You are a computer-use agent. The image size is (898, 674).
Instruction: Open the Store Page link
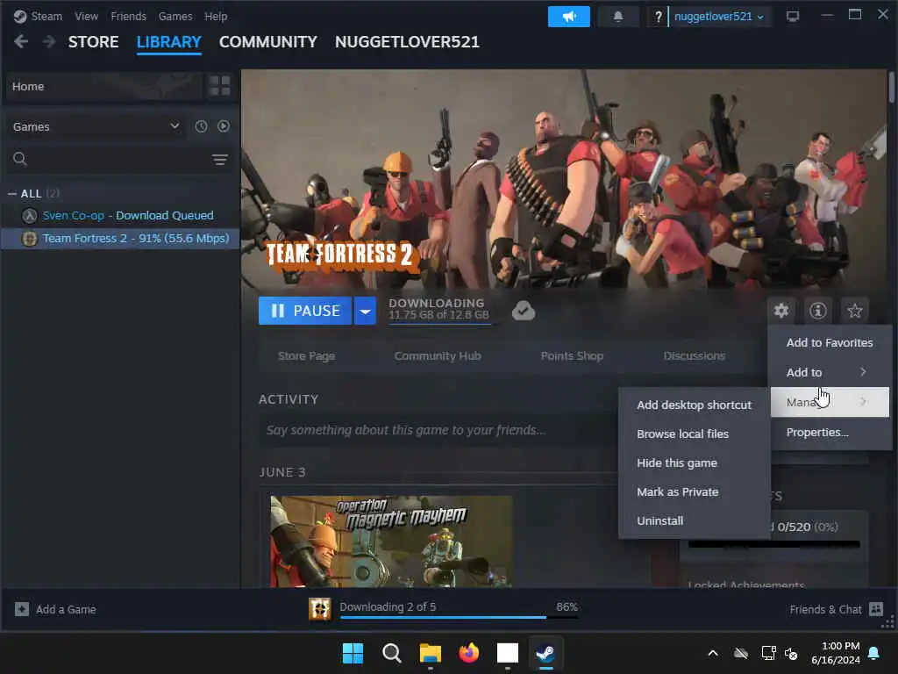click(306, 356)
